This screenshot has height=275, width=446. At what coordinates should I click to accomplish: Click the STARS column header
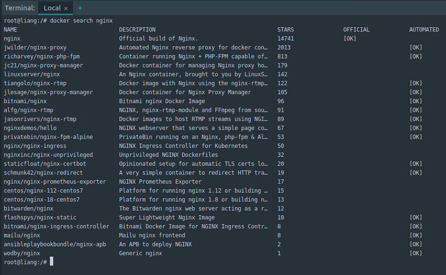coord(285,30)
